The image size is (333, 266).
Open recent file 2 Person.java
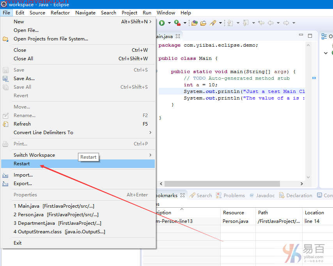point(78,215)
